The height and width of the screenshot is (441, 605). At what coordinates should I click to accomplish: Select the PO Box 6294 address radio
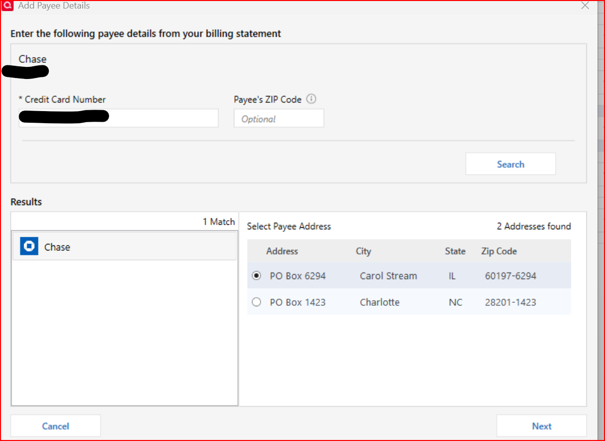point(256,276)
